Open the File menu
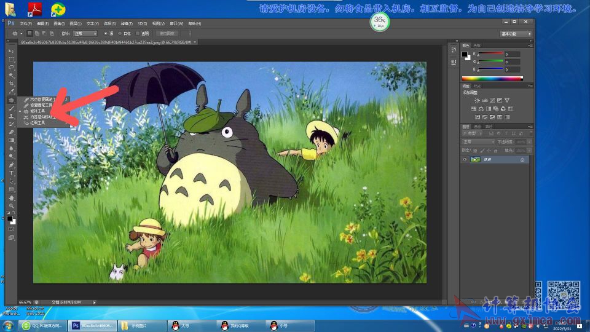 [26, 24]
